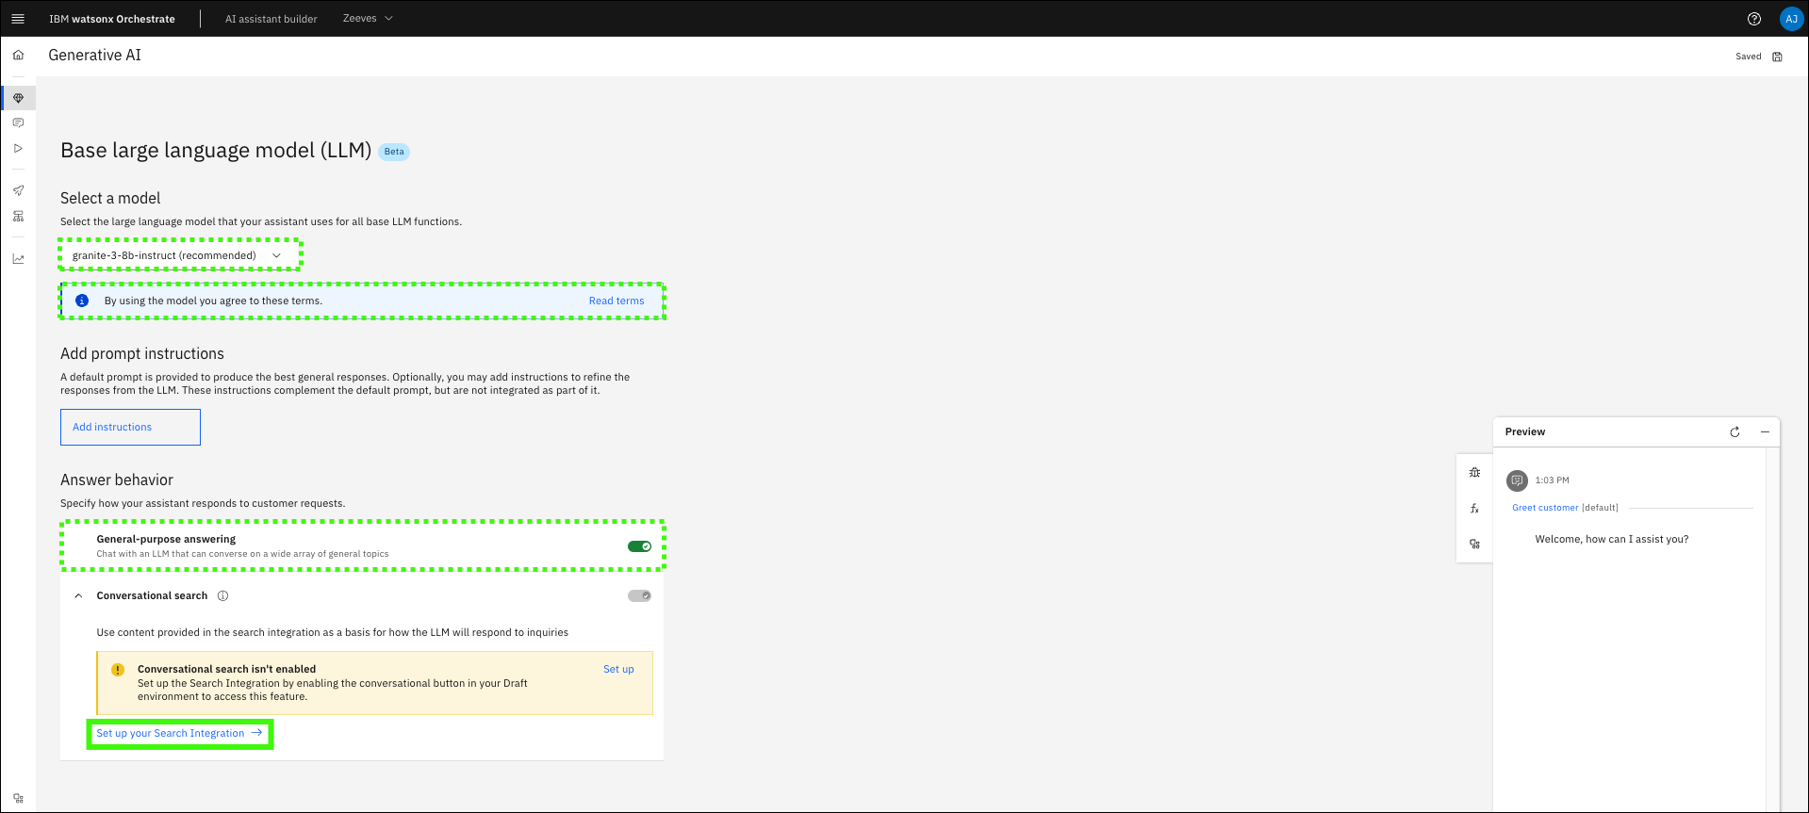Click AI assistant builder in header
This screenshot has height=813, width=1809.
[x=271, y=19]
